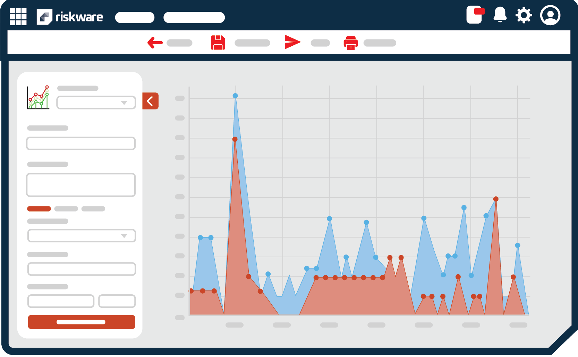
Task: Select the first navigation pill in the header
Action: click(x=135, y=17)
